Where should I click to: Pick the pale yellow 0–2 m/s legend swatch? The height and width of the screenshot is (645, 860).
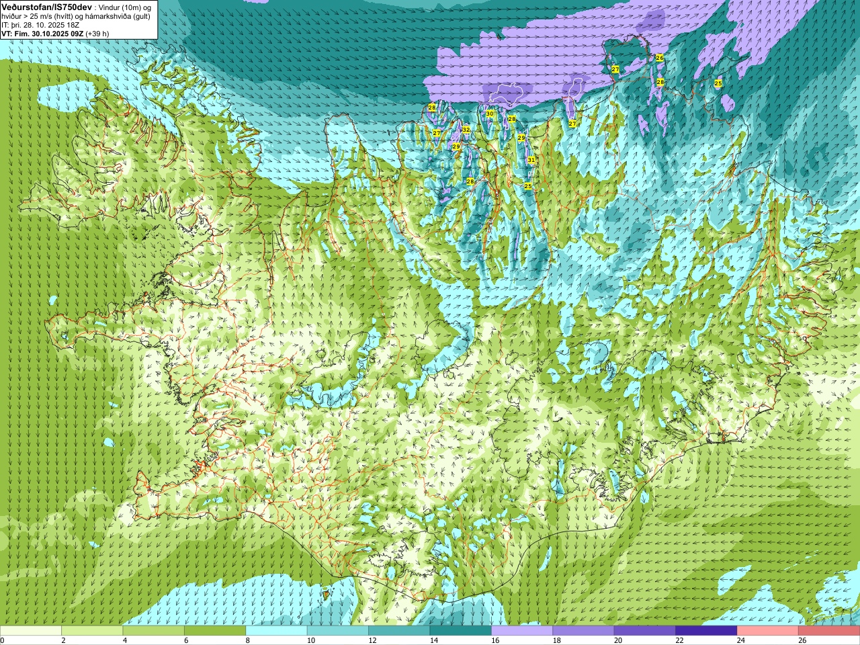coord(31,630)
